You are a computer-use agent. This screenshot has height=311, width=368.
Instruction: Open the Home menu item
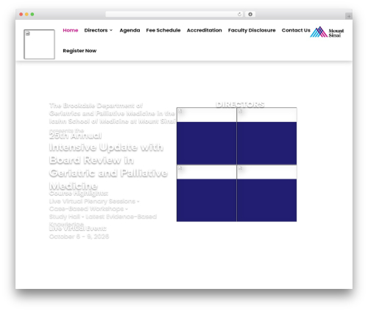pos(71,30)
